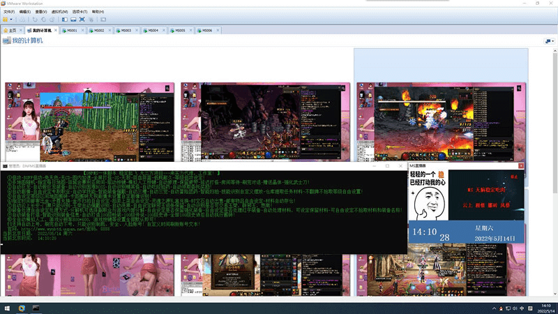Open the 查看(V) menu

tap(41, 12)
